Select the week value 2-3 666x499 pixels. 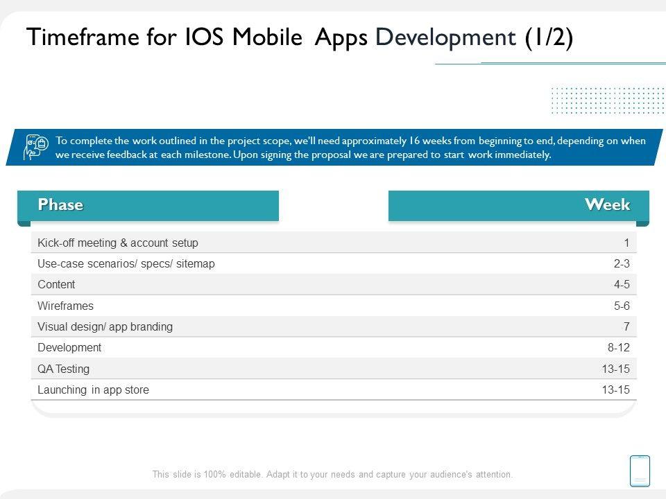point(621,264)
